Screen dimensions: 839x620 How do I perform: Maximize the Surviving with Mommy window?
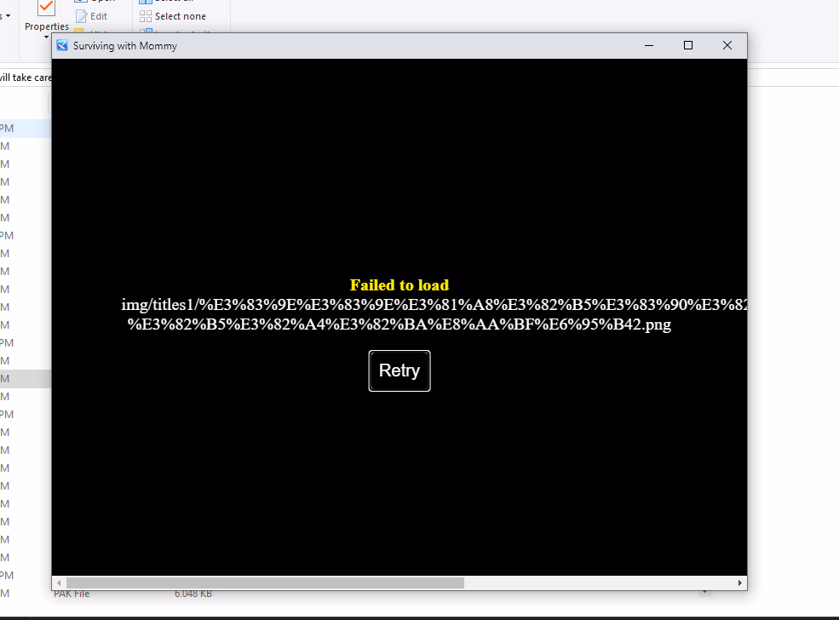[x=688, y=45]
